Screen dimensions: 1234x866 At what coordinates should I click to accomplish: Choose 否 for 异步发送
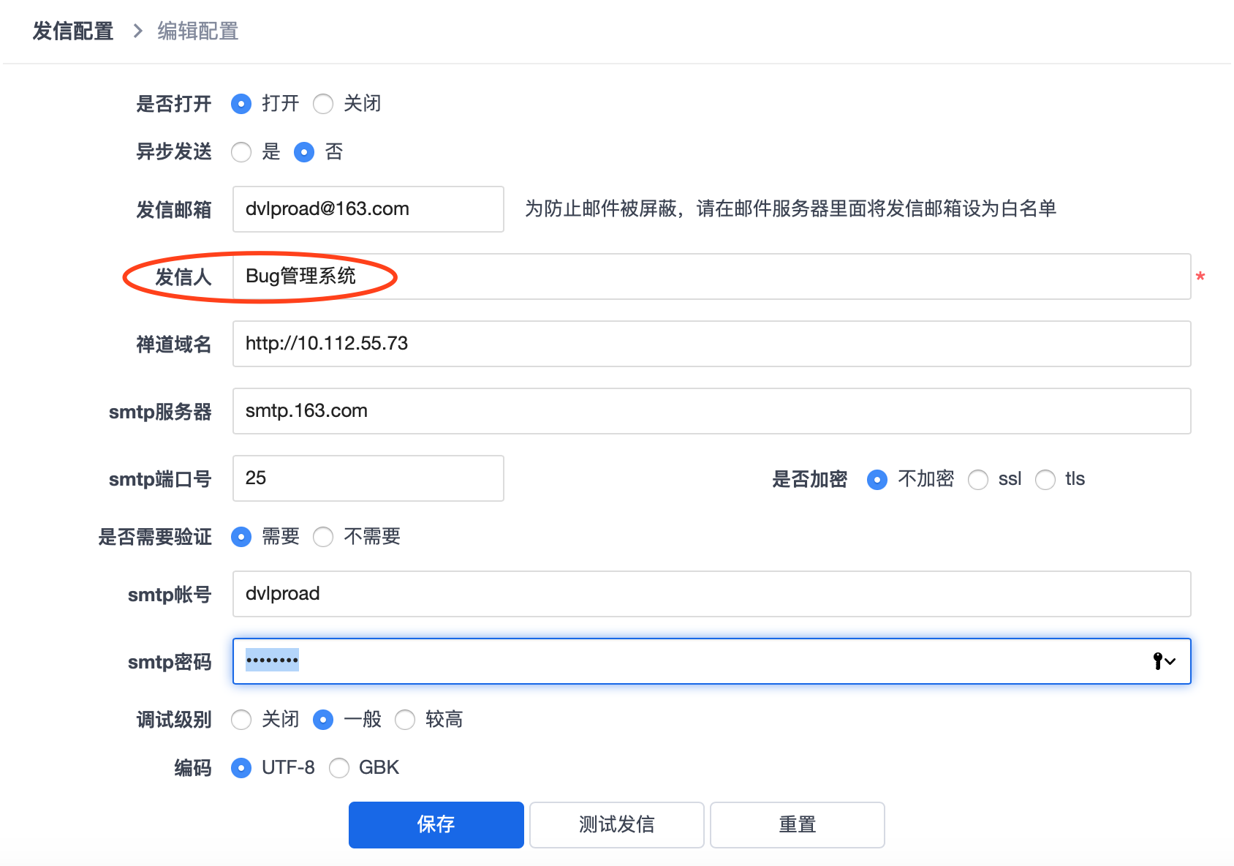304,152
